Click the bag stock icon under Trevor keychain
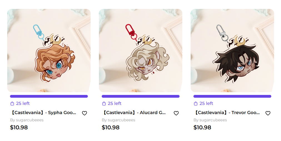281x141 pixels. point(196,104)
